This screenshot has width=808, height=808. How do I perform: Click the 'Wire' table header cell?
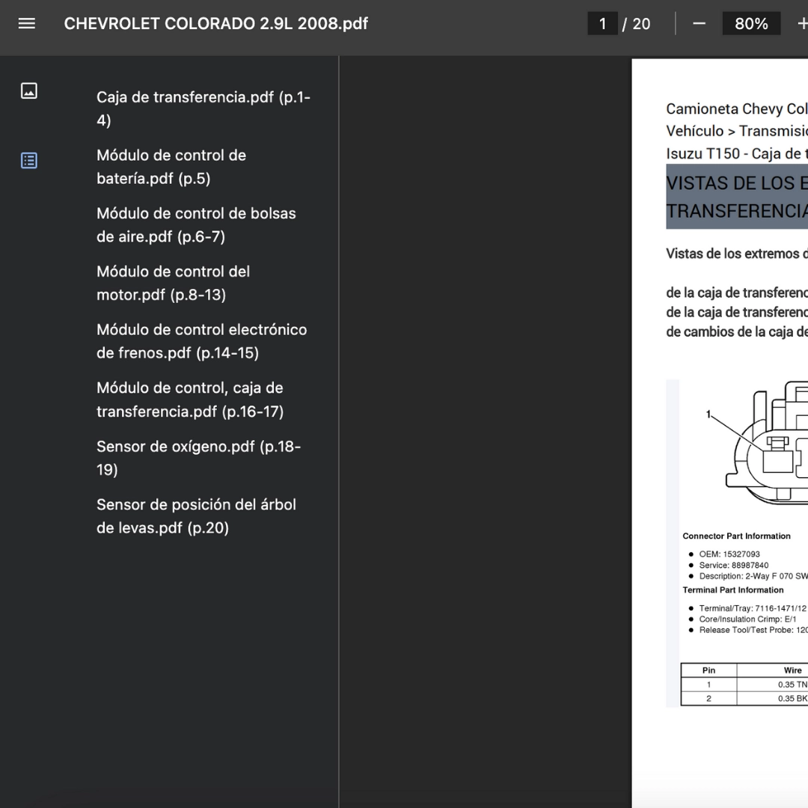pyautogui.click(x=772, y=670)
